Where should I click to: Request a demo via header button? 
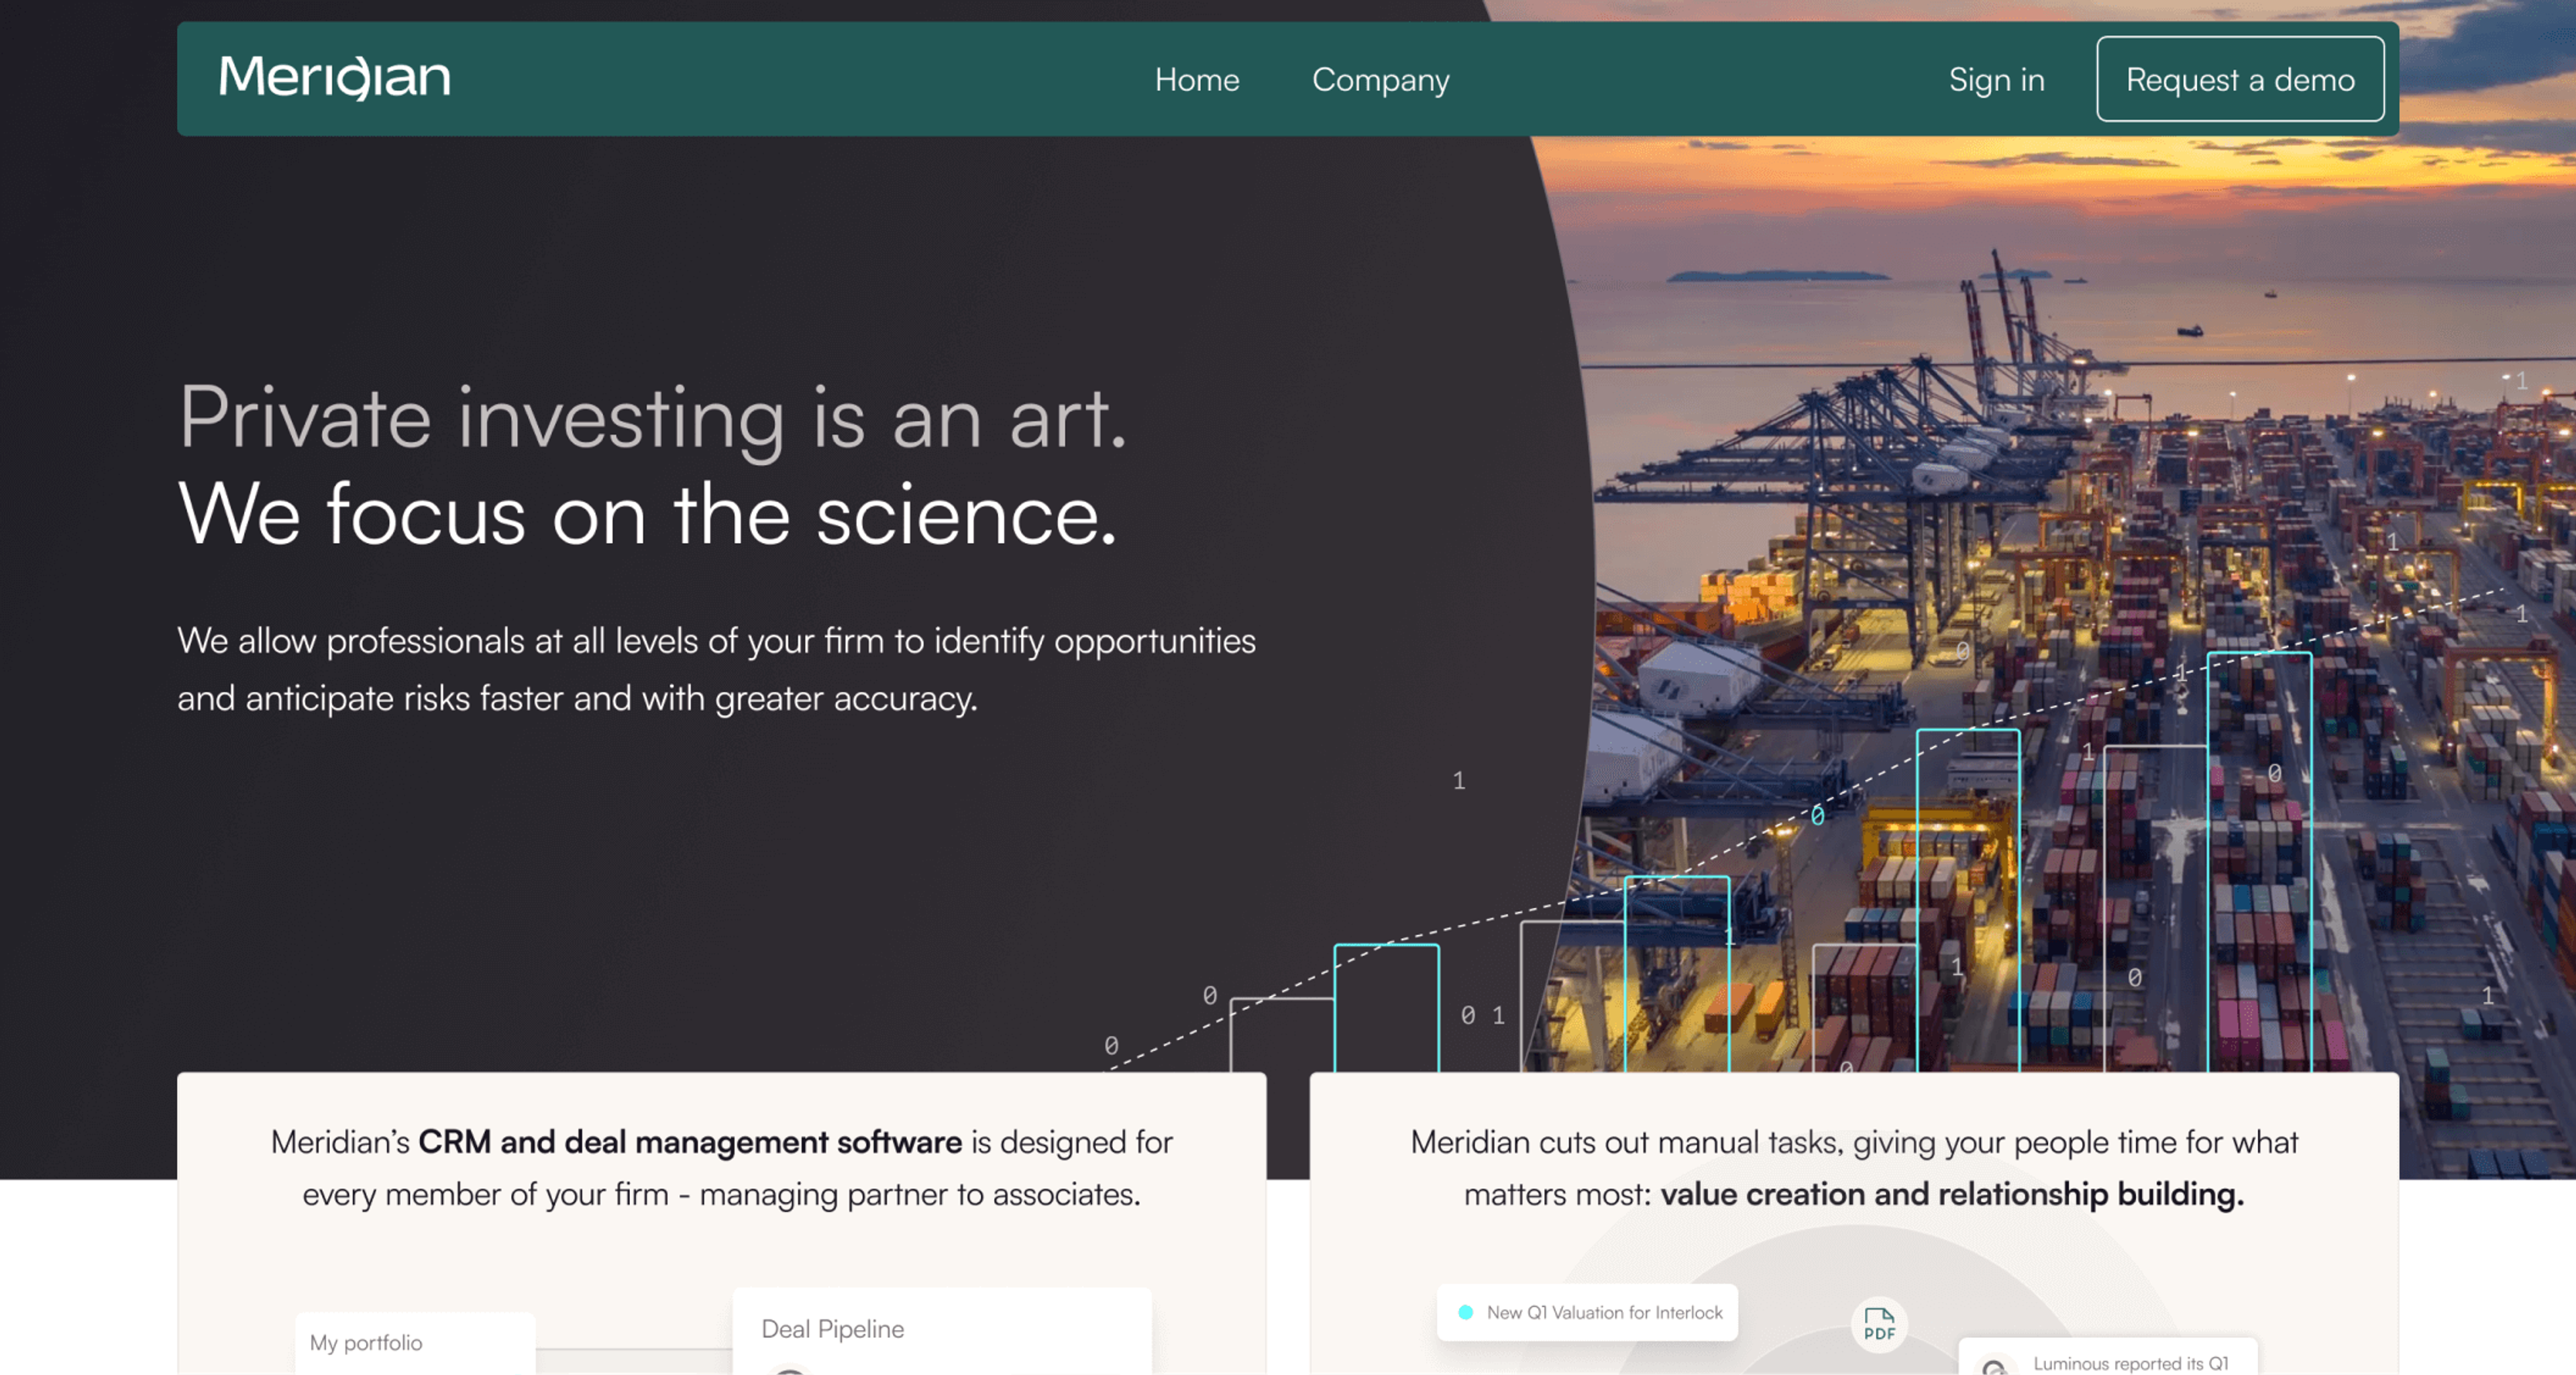click(x=2240, y=79)
